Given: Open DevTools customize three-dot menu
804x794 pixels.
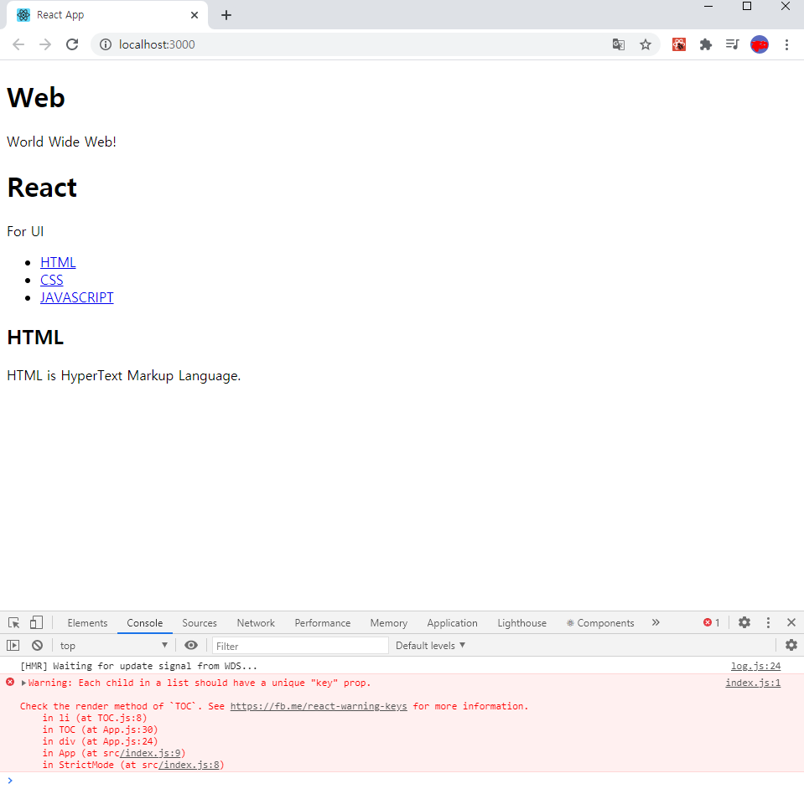Looking at the screenshot, I should tap(768, 623).
